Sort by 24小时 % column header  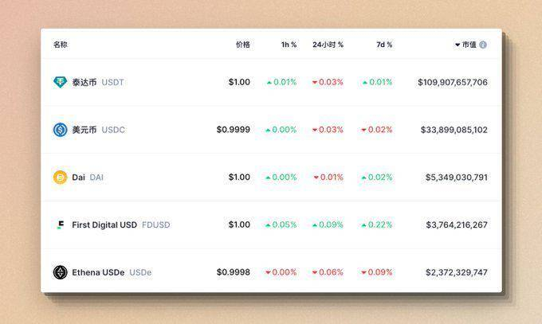click(x=328, y=45)
